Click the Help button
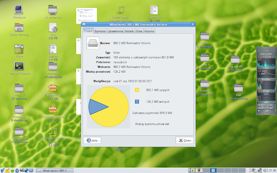Screen dimensions: 277x173 pos(92,140)
